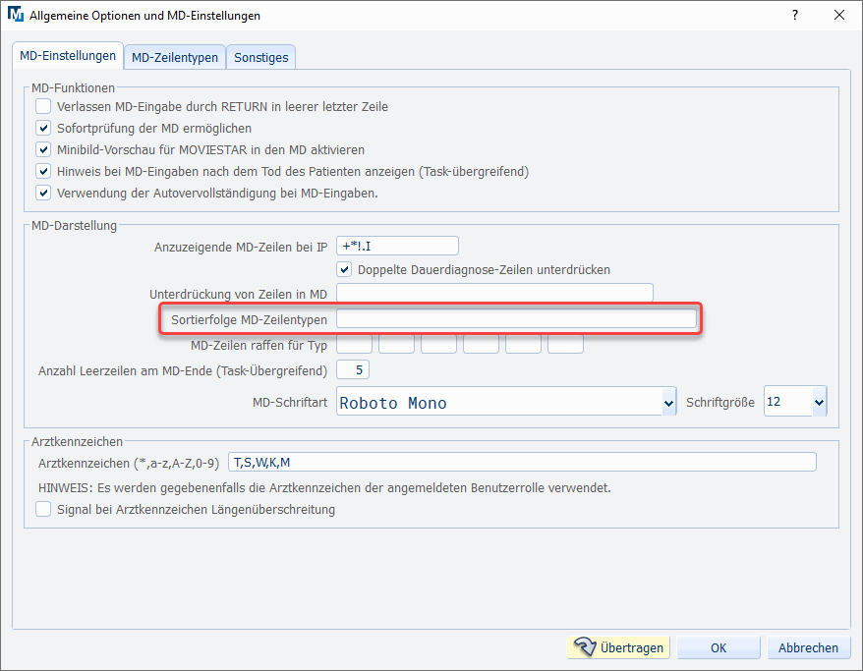Click the MD-Funktionen group label
This screenshot has width=863, height=671.
click(73, 88)
